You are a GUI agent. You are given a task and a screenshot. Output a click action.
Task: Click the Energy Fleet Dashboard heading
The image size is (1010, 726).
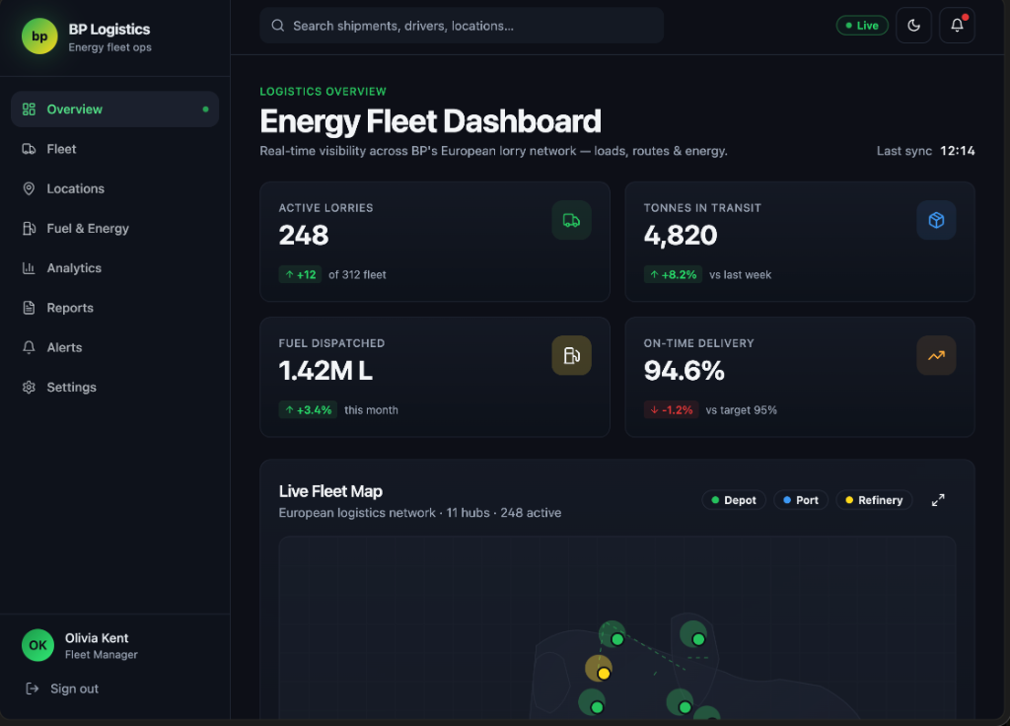click(430, 121)
